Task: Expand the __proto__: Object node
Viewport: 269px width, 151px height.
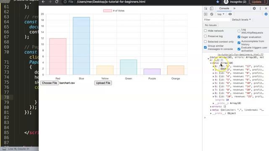Action: [x=211, y=113]
